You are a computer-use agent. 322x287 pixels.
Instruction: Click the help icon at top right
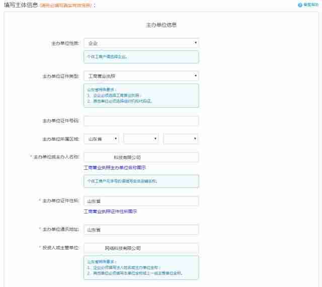pos(300,5)
